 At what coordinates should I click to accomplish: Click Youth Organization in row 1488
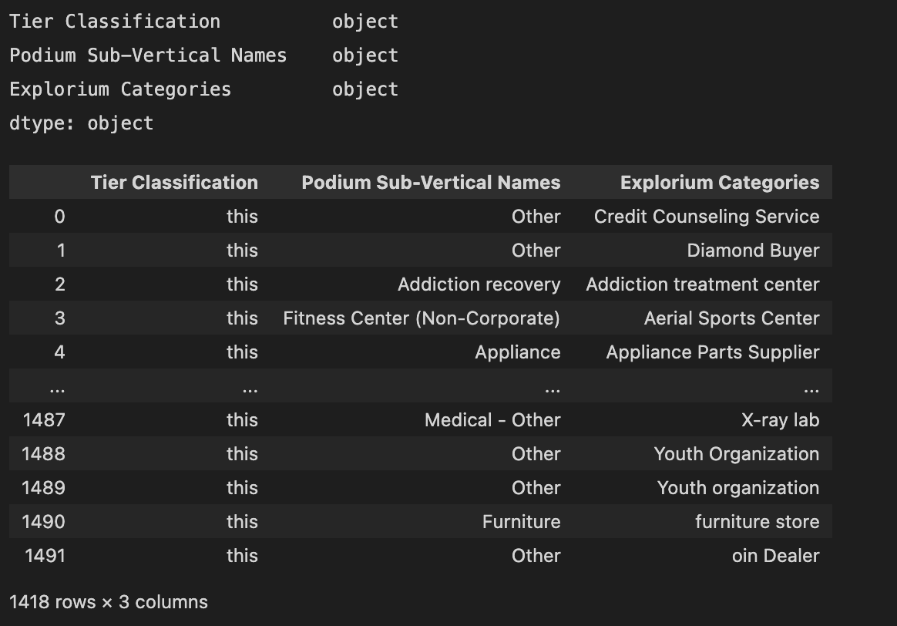click(x=736, y=454)
